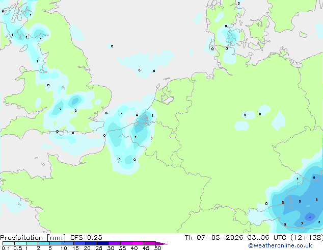Click the 'Th 07-05-2026' date text

point(214,238)
